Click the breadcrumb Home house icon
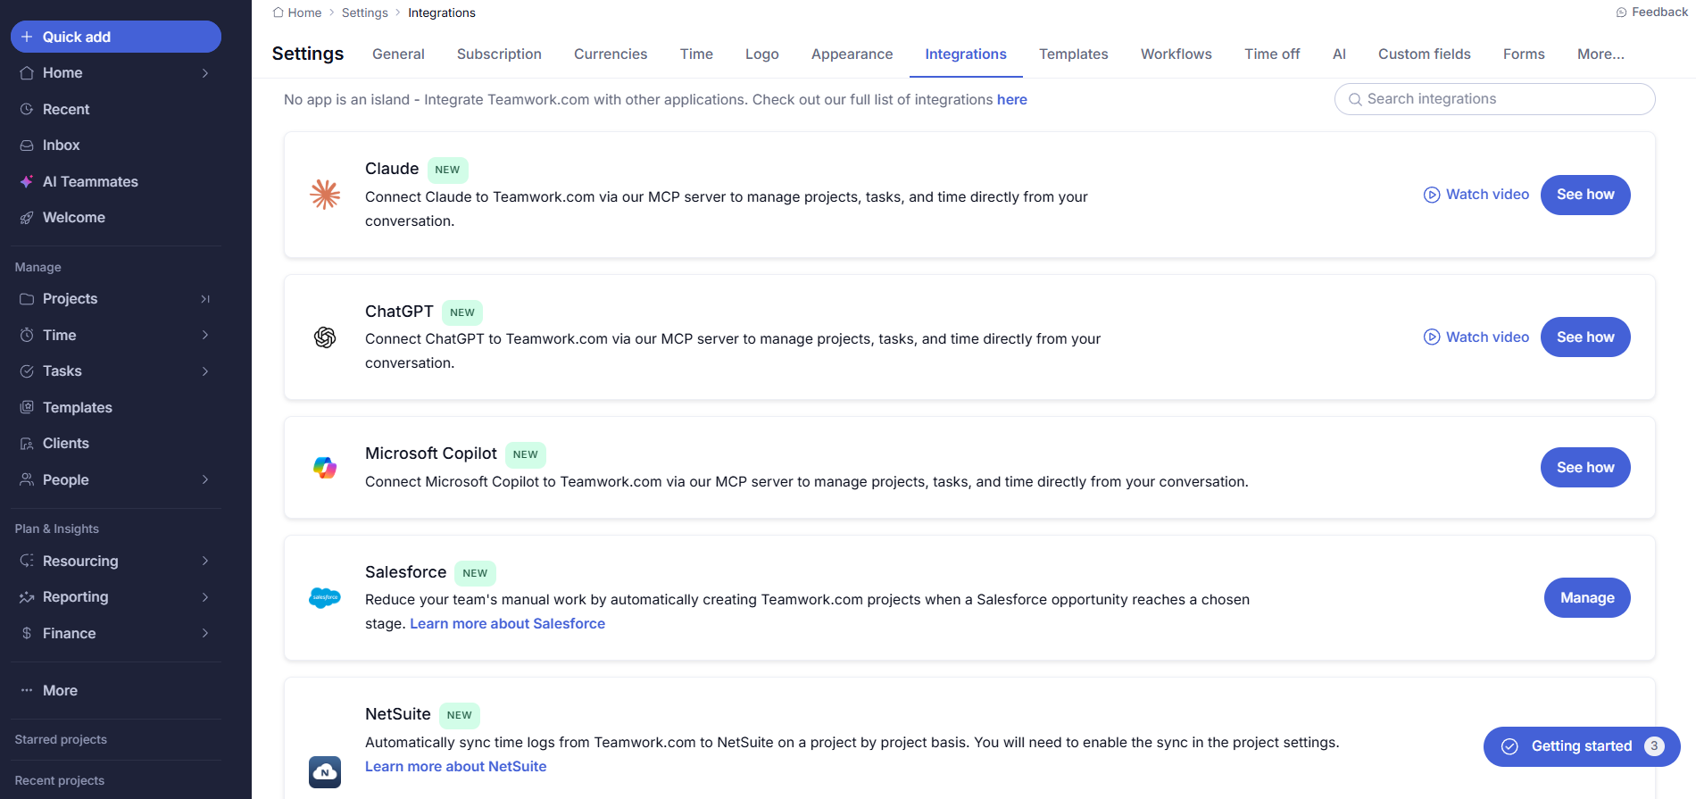The image size is (1696, 799). click(x=279, y=12)
